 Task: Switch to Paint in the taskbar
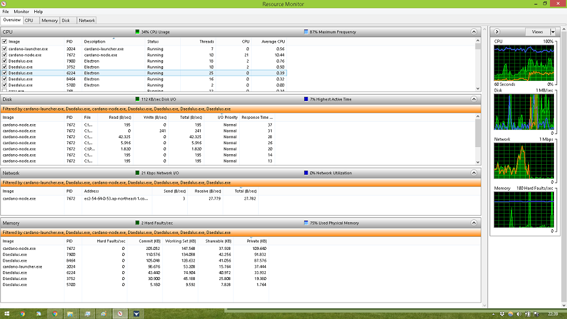(103, 314)
